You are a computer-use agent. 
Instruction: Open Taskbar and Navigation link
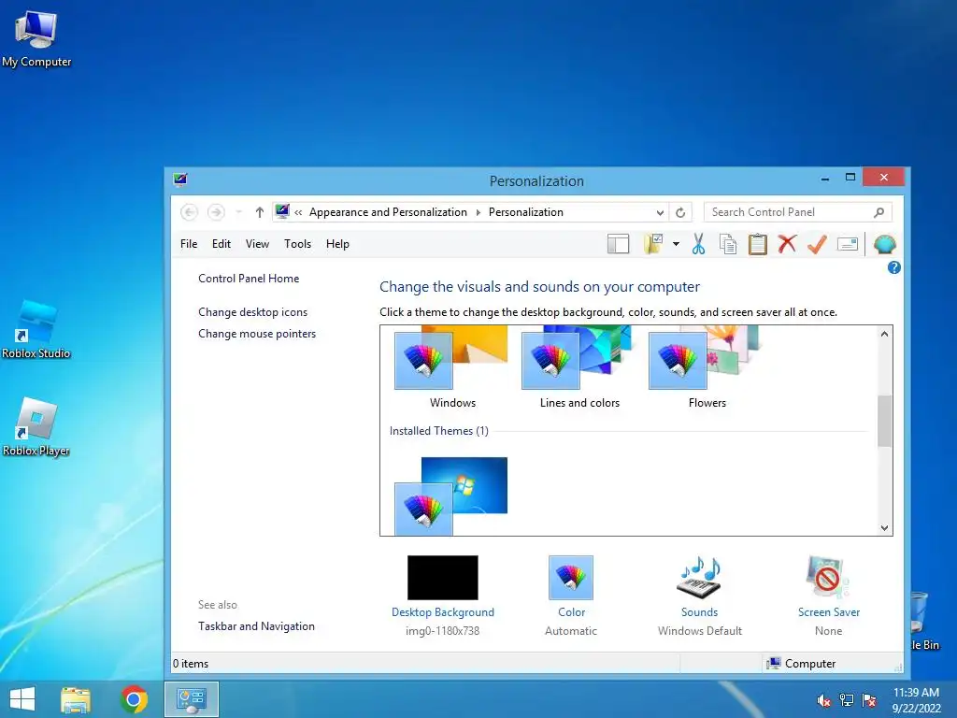(x=256, y=625)
